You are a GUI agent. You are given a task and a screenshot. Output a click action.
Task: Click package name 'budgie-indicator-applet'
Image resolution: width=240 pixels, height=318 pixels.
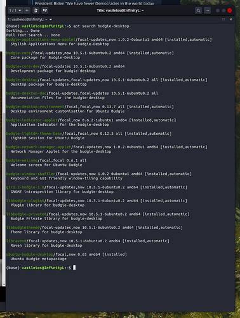pos(32,120)
